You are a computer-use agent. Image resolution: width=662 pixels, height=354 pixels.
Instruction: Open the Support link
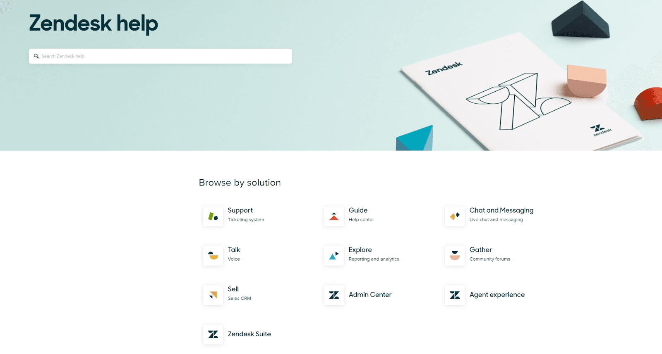(240, 210)
